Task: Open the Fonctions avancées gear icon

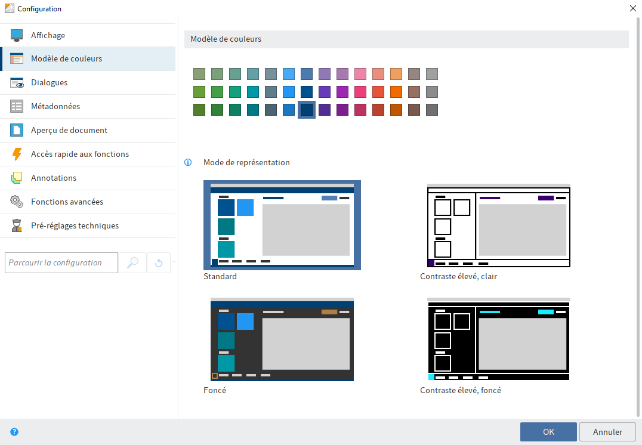Action: (x=16, y=202)
